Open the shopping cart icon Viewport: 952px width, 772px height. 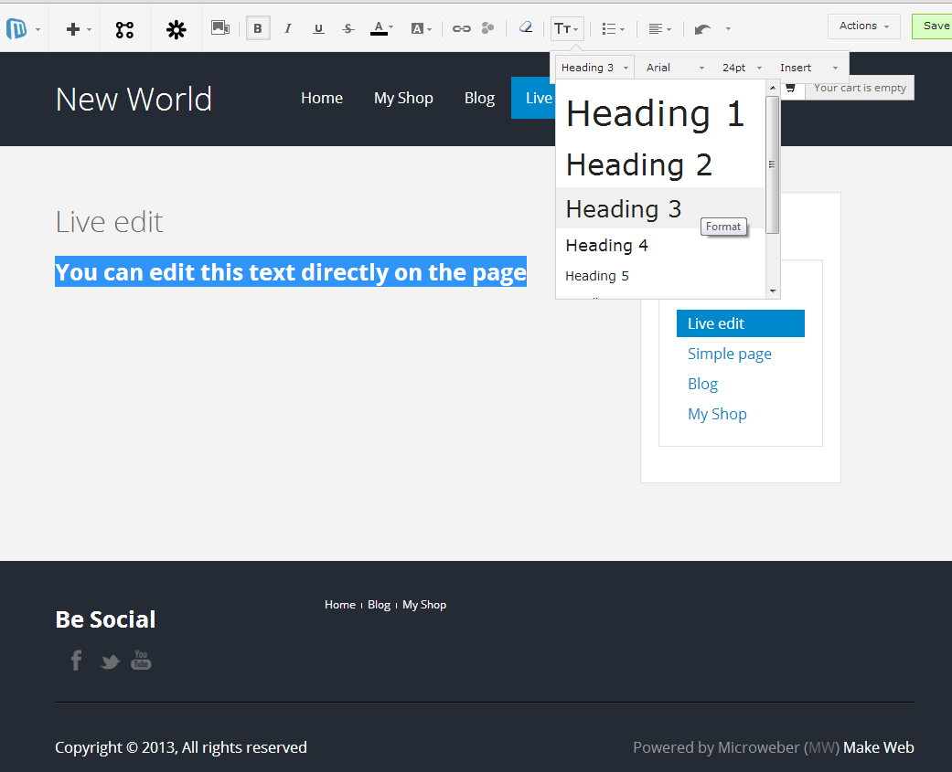tap(789, 88)
